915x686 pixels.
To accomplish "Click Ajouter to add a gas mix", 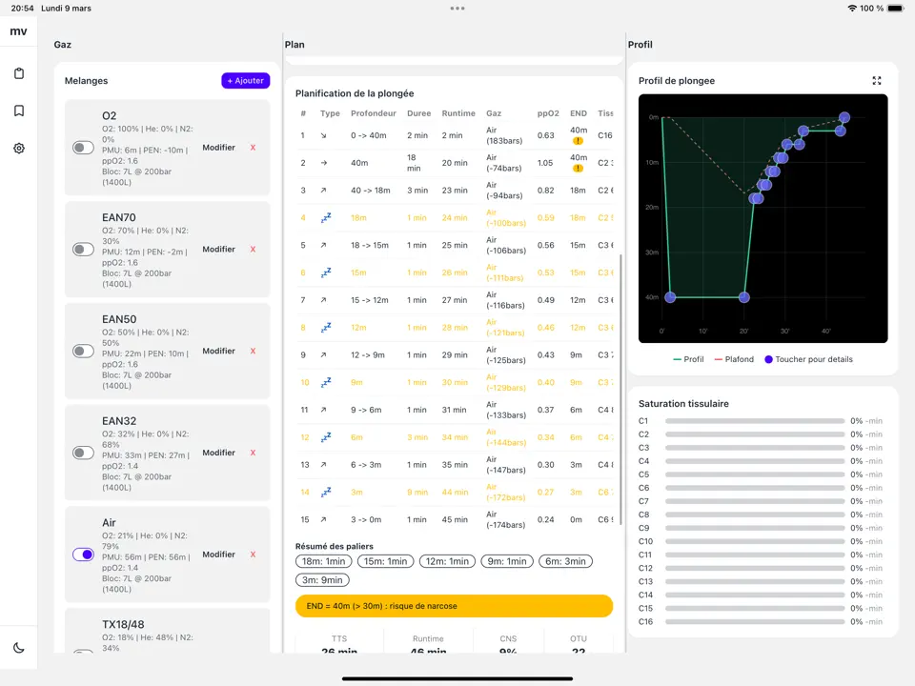I will 246,81.
